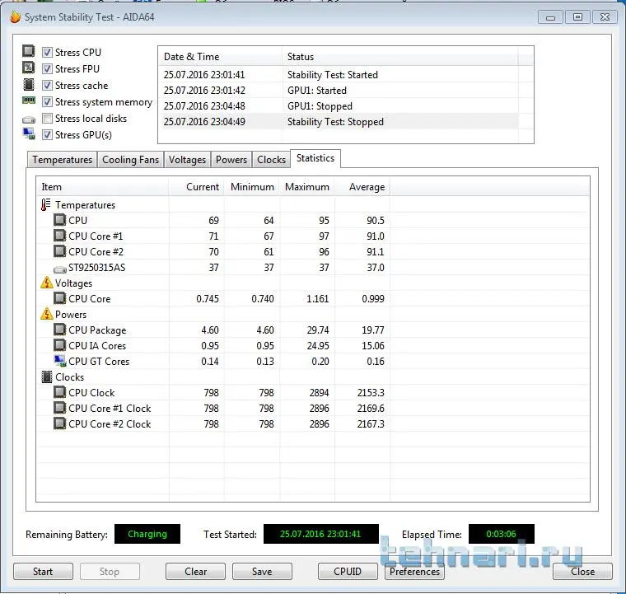This screenshot has width=626, height=594.
Task: Select the 'GPU1: Started' log entry
Action: click(x=339, y=91)
